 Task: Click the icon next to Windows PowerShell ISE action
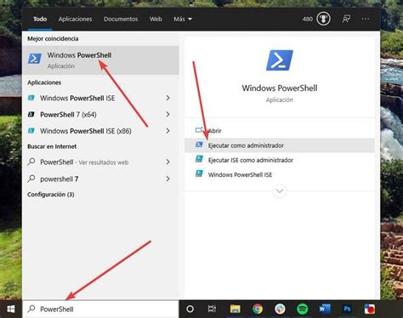click(199, 173)
